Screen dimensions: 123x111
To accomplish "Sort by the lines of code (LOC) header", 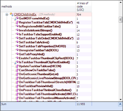I will tap(84, 6).
